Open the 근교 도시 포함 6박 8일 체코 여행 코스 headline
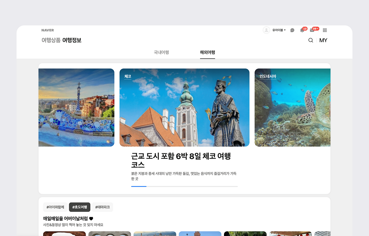 (181, 160)
